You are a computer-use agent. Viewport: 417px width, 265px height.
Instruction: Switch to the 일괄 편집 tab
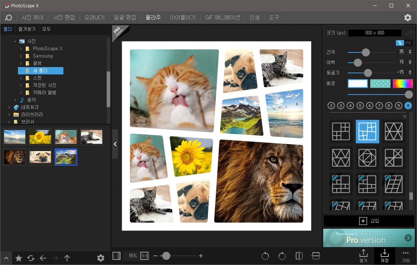click(x=125, y=18)
